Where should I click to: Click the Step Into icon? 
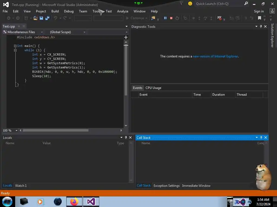click(x=199, y=18)
